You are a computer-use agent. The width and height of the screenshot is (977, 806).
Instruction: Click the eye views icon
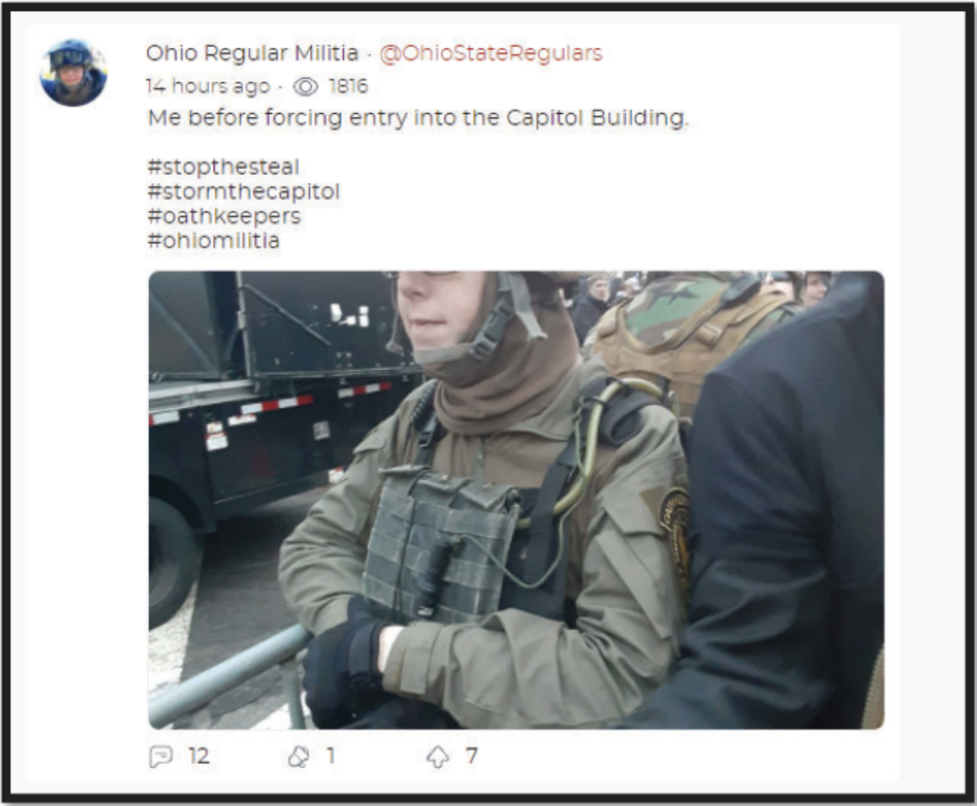tap(305, 86)
